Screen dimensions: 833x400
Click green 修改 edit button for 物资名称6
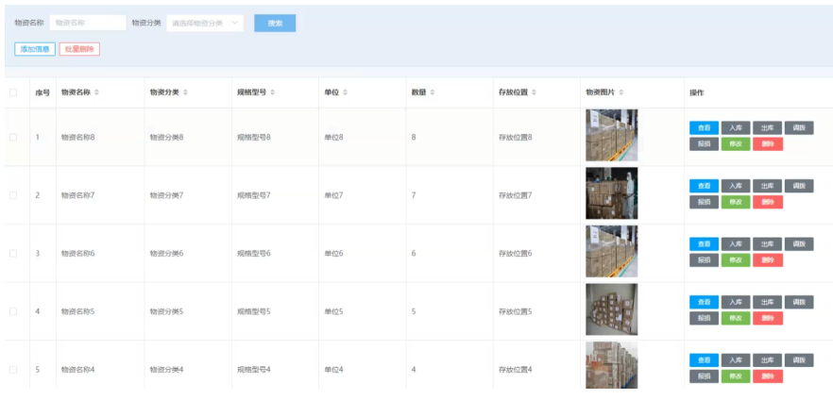[x=736, y=259]
